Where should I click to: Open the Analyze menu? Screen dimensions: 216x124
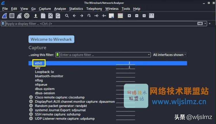(60, 9)
